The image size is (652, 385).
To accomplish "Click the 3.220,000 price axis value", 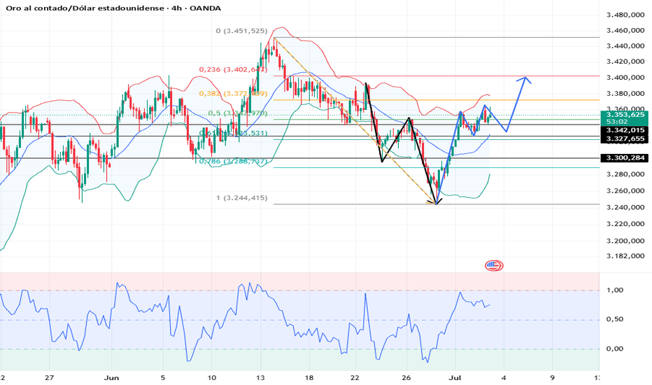I will coord(625,224).
